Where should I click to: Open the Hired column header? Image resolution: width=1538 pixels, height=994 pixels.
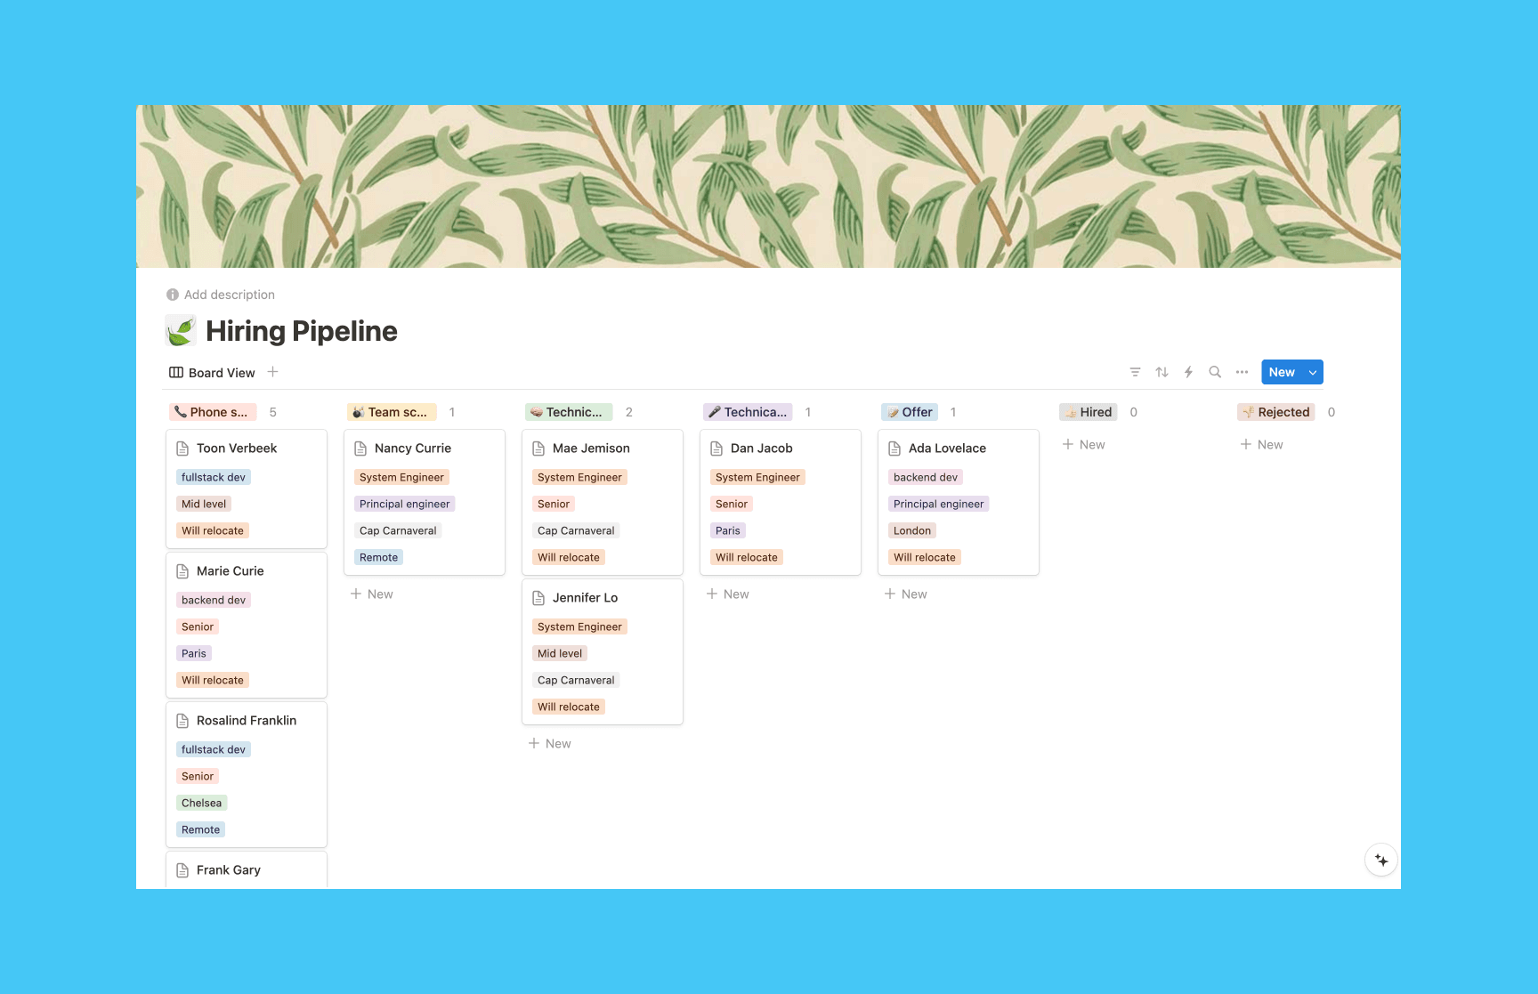(x=1089, y=412)
